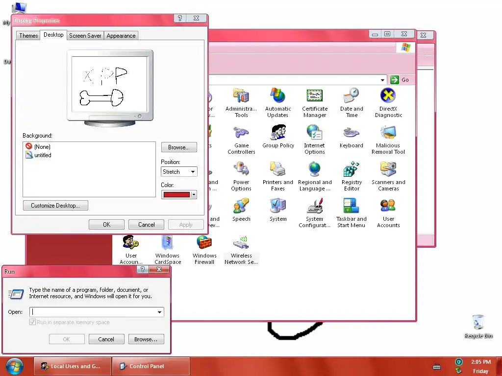Open Regional and Language icon
Viewport: 502px width, 376px height.
pos(314,176)
